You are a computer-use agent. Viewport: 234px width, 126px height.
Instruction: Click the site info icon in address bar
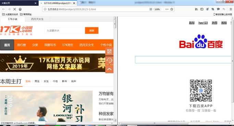(45, 9)
